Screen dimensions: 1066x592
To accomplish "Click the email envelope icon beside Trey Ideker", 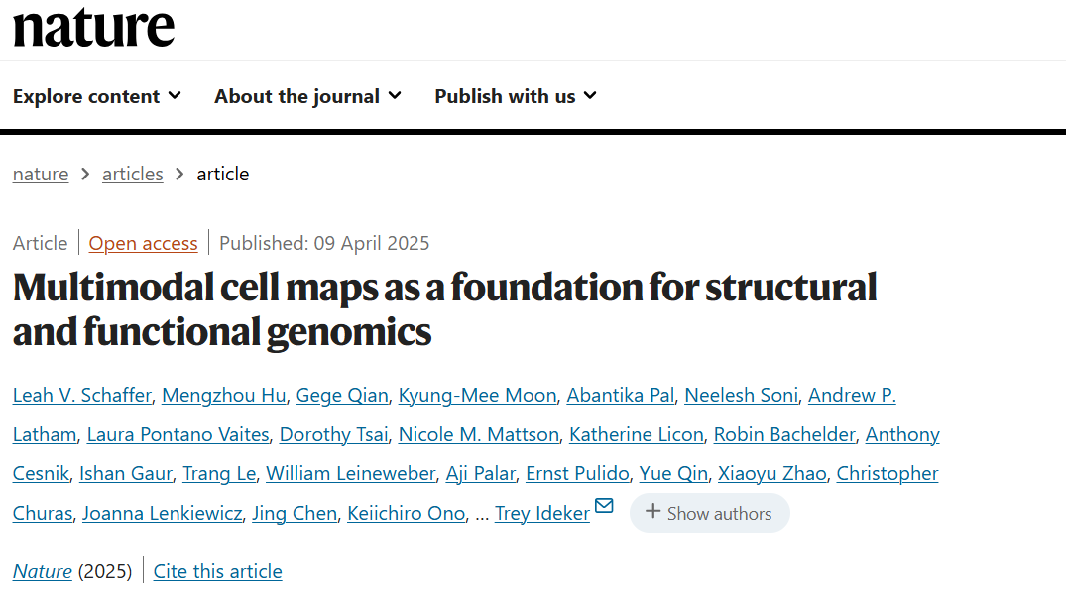I will (x=604, y=505).
